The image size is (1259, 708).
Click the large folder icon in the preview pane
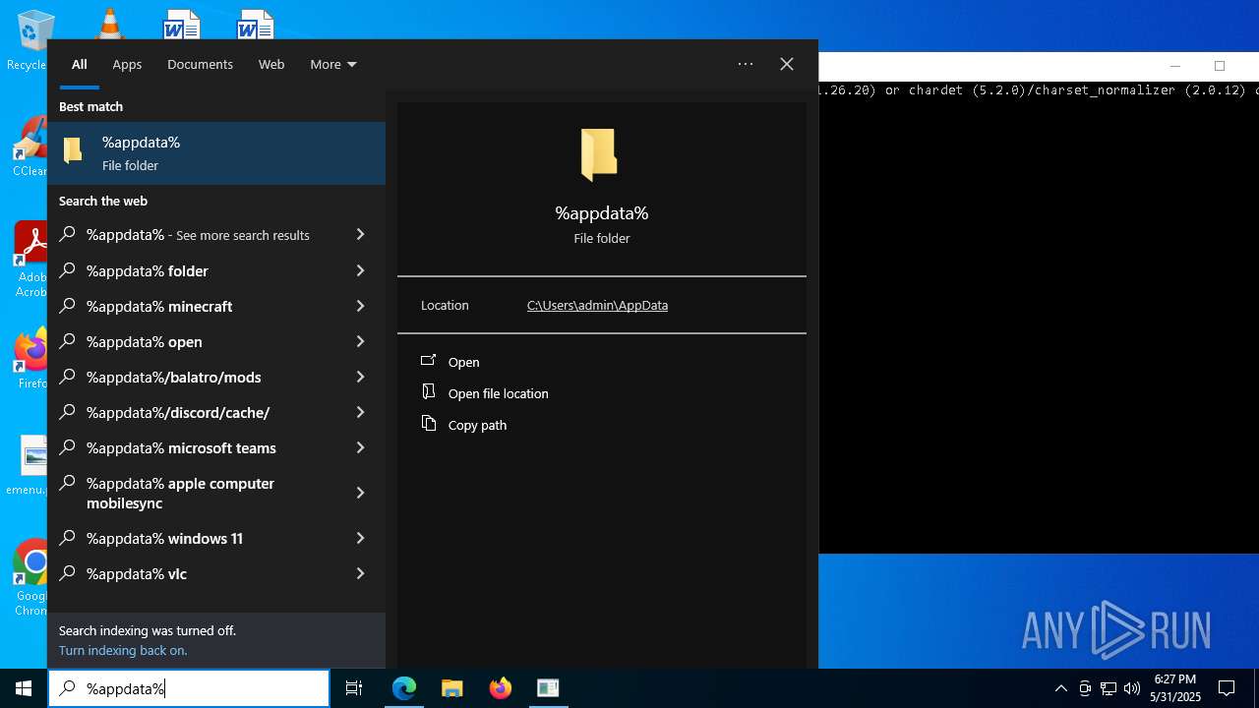(599, 154)
